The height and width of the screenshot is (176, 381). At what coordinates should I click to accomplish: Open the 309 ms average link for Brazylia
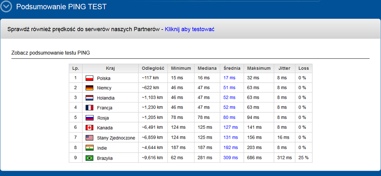coord(230,158)
